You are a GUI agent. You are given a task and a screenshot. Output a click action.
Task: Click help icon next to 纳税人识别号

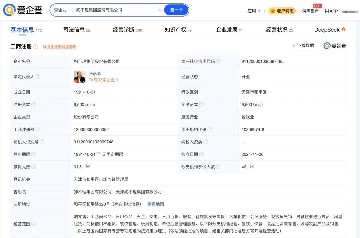[x=42, y=142]
